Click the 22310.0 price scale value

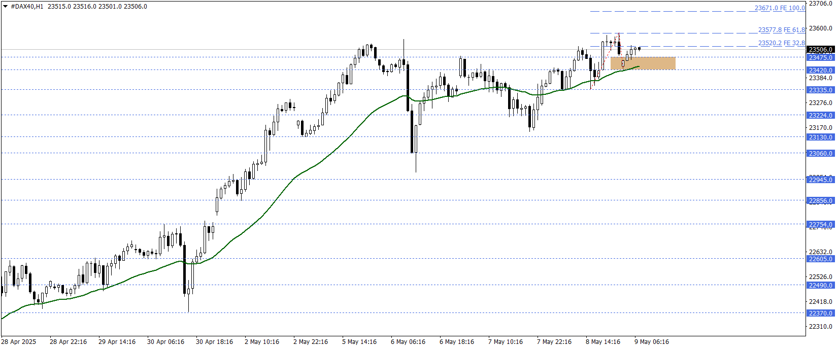click(x=821, y=327)
